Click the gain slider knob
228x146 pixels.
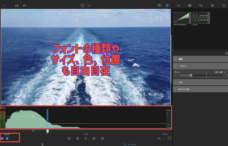[191, 75]
